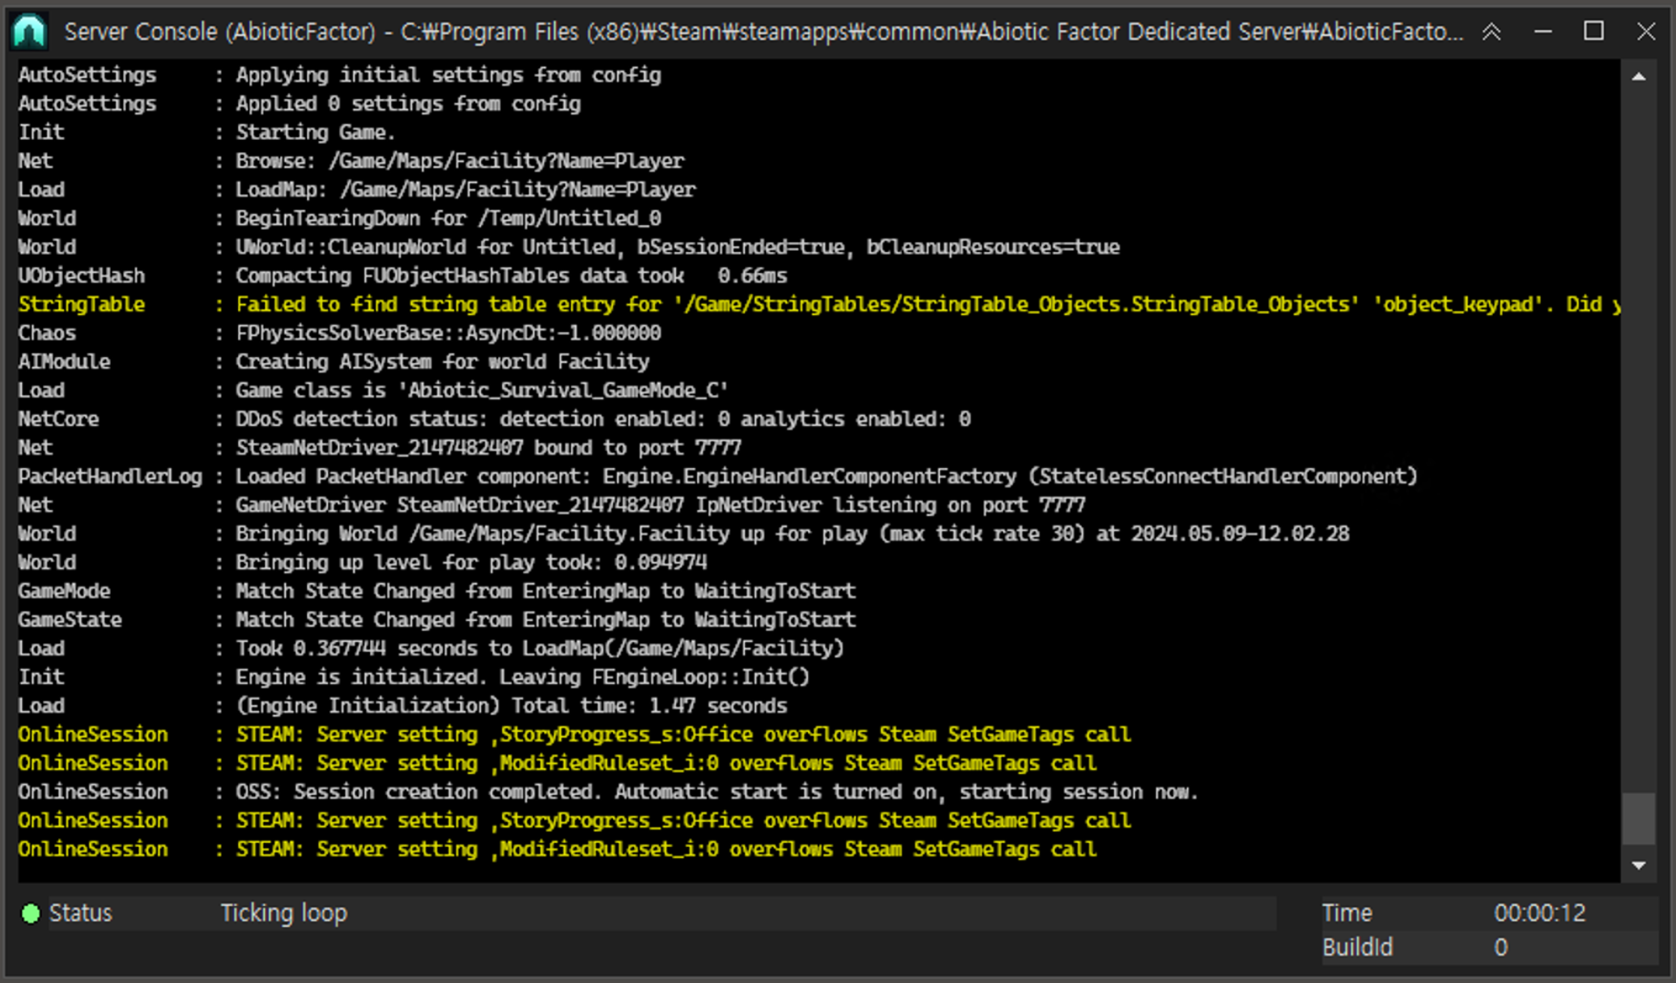Maximize the Server Console window
This screenshot has width=1676, height=983.
point(1594,32)
